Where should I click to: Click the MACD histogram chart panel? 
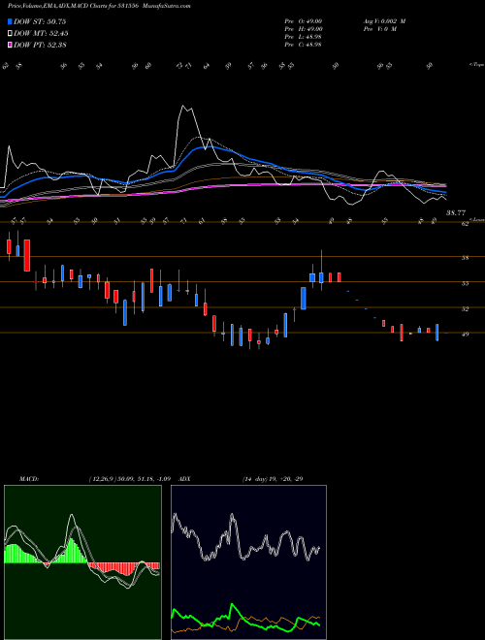pyautogui.click(x=82, y=562)
